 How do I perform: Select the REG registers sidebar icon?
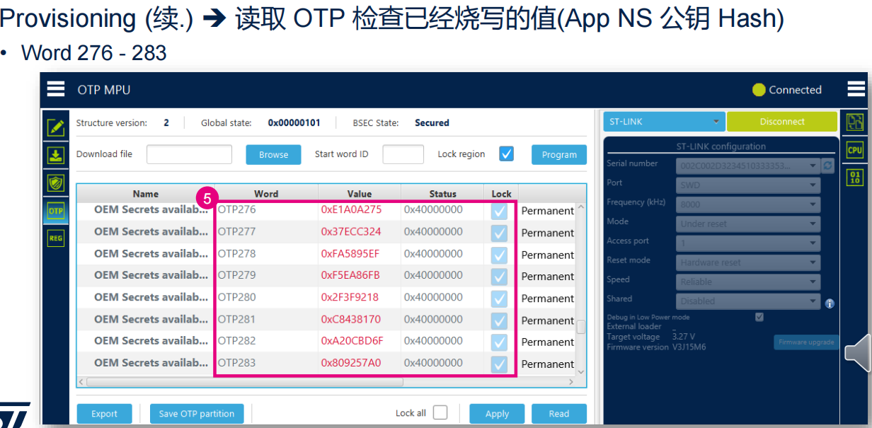click(56, 238)
